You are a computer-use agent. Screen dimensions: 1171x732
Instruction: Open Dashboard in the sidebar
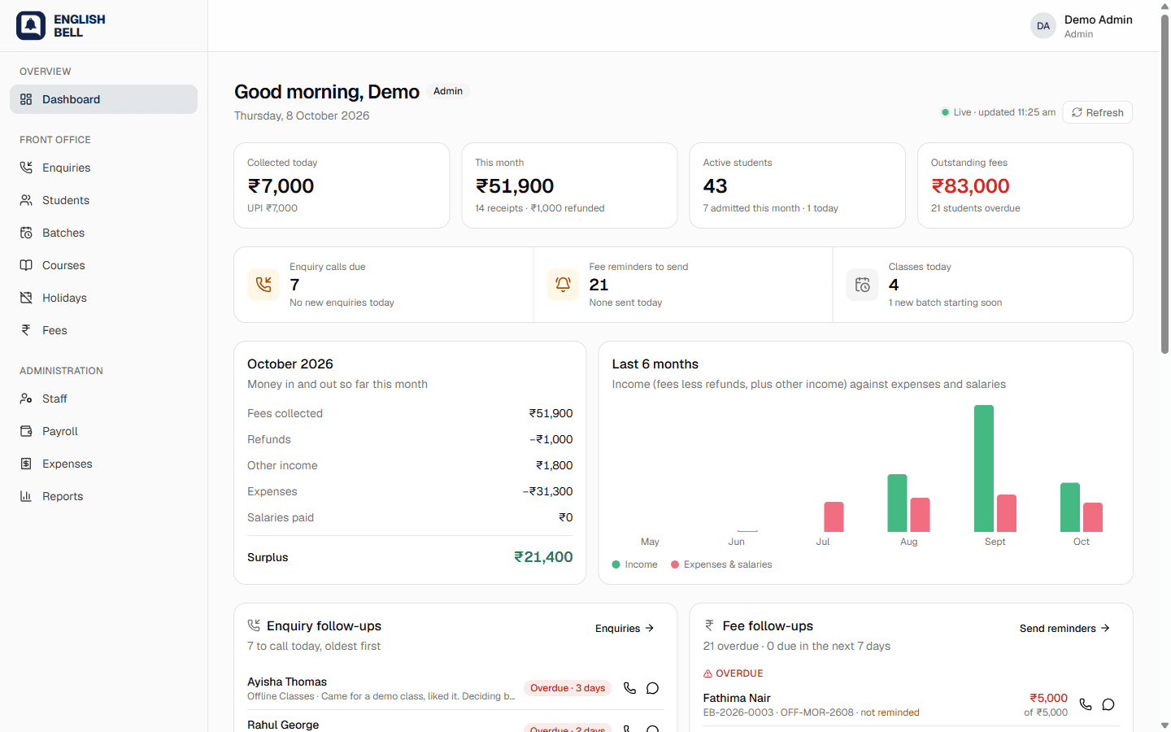tap(103, 99)
